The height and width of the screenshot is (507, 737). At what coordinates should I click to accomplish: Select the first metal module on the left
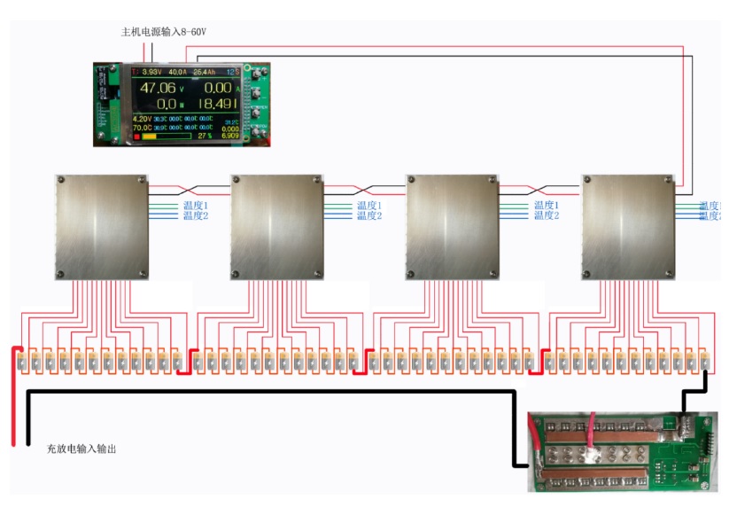point(100,227)
